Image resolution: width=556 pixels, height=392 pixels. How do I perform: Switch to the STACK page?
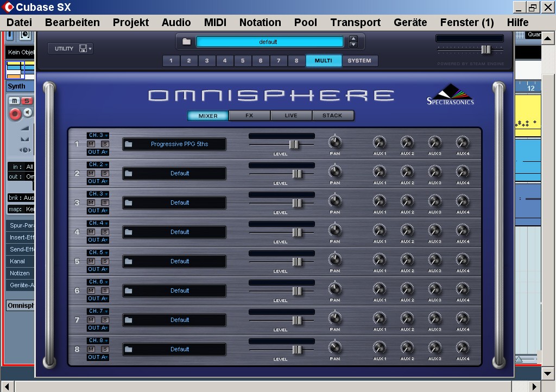[x=333, y=116]
